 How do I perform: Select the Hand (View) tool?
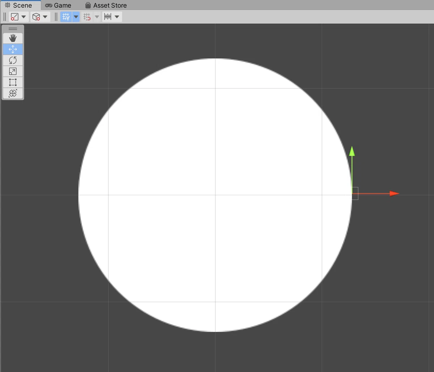(13, 38)
